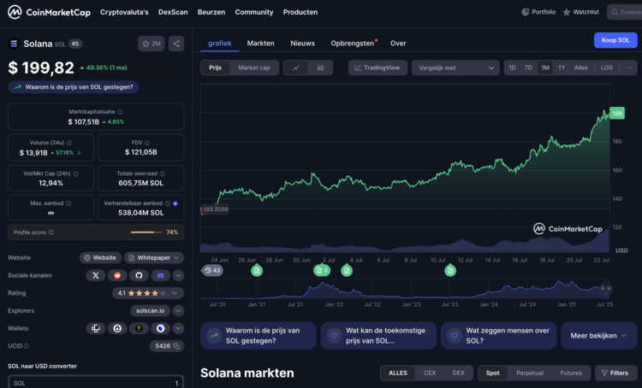Select the Prijs chart toggle
Image resolution: width=642 pixels, height=388 pixels.
pyautogui.click(x=216, y=68)
